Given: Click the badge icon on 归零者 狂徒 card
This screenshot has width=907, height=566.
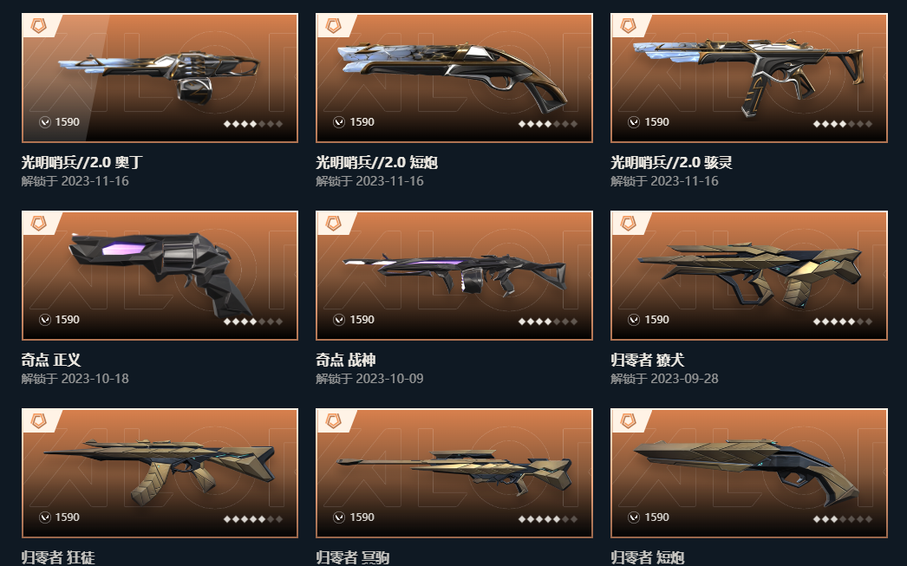Looking at the screenshot, I should (39, 421).
